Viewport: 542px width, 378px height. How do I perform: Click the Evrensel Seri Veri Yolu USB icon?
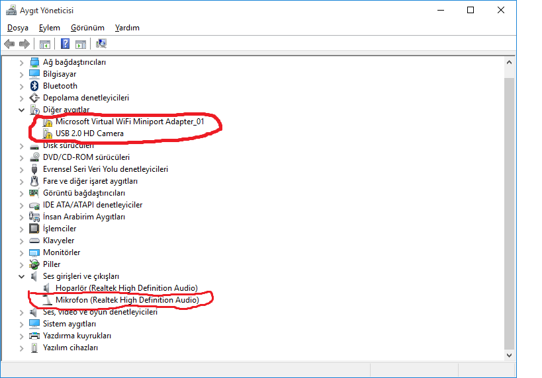[34, 169]
